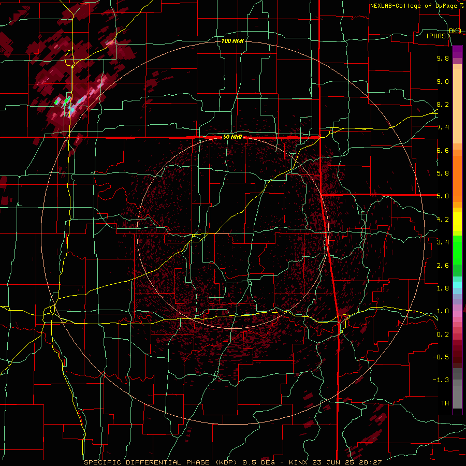Click the 5.8 legend value
The height and width of the screenshot is (466, 466).
443,173
